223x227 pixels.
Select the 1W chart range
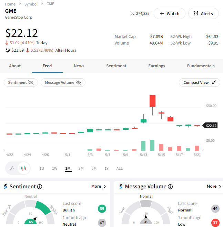point(54,168)
